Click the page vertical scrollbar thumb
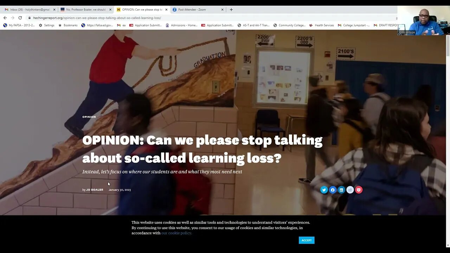 448,46
